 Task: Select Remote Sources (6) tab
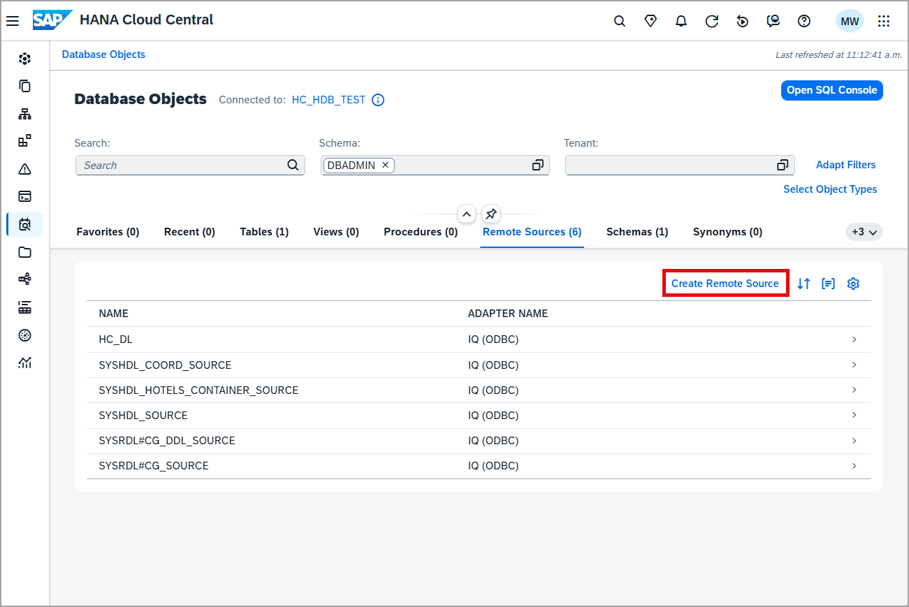pyautogui.click(x=532, y=232)
